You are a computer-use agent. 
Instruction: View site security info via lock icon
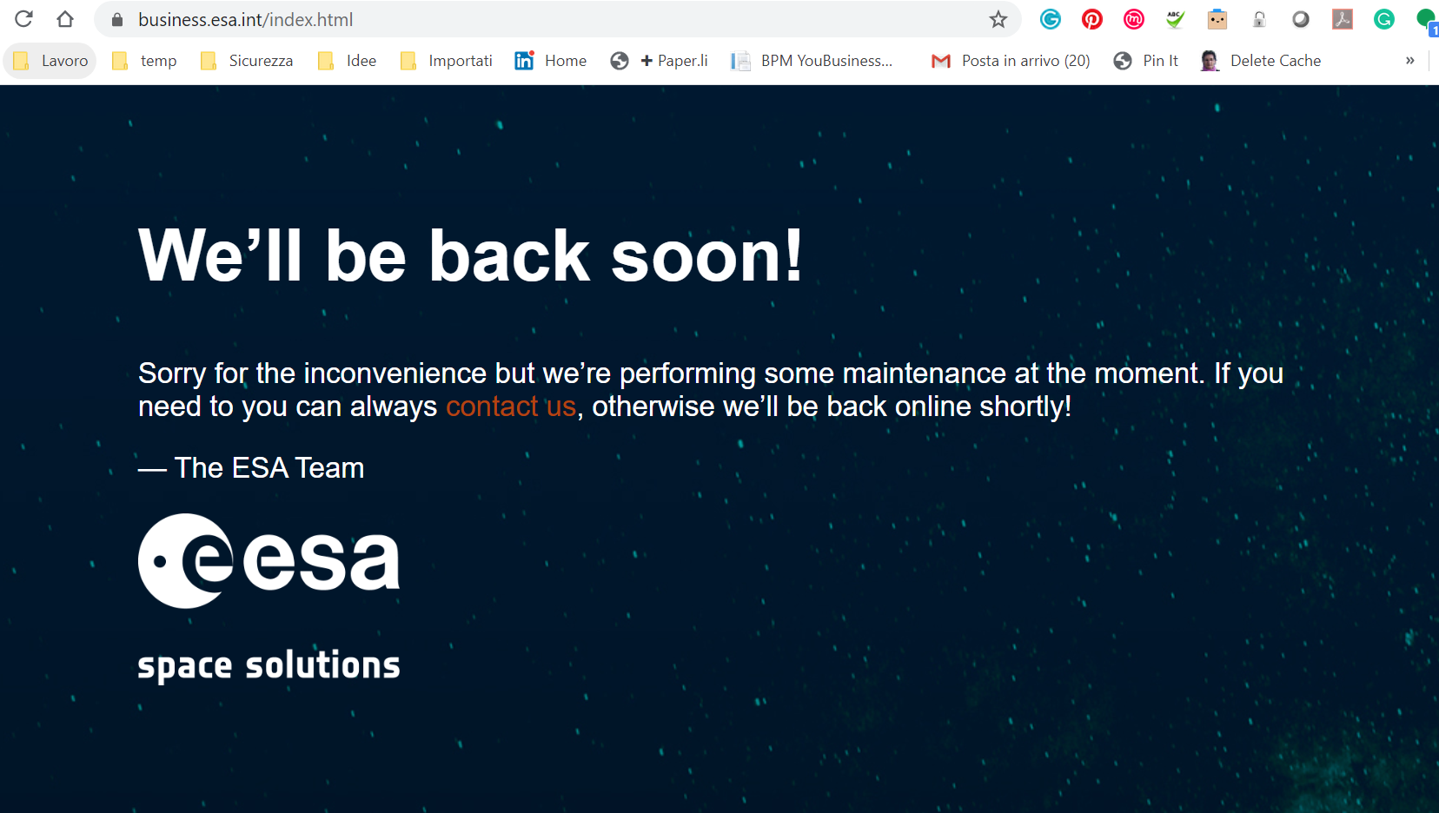[117, 19]
